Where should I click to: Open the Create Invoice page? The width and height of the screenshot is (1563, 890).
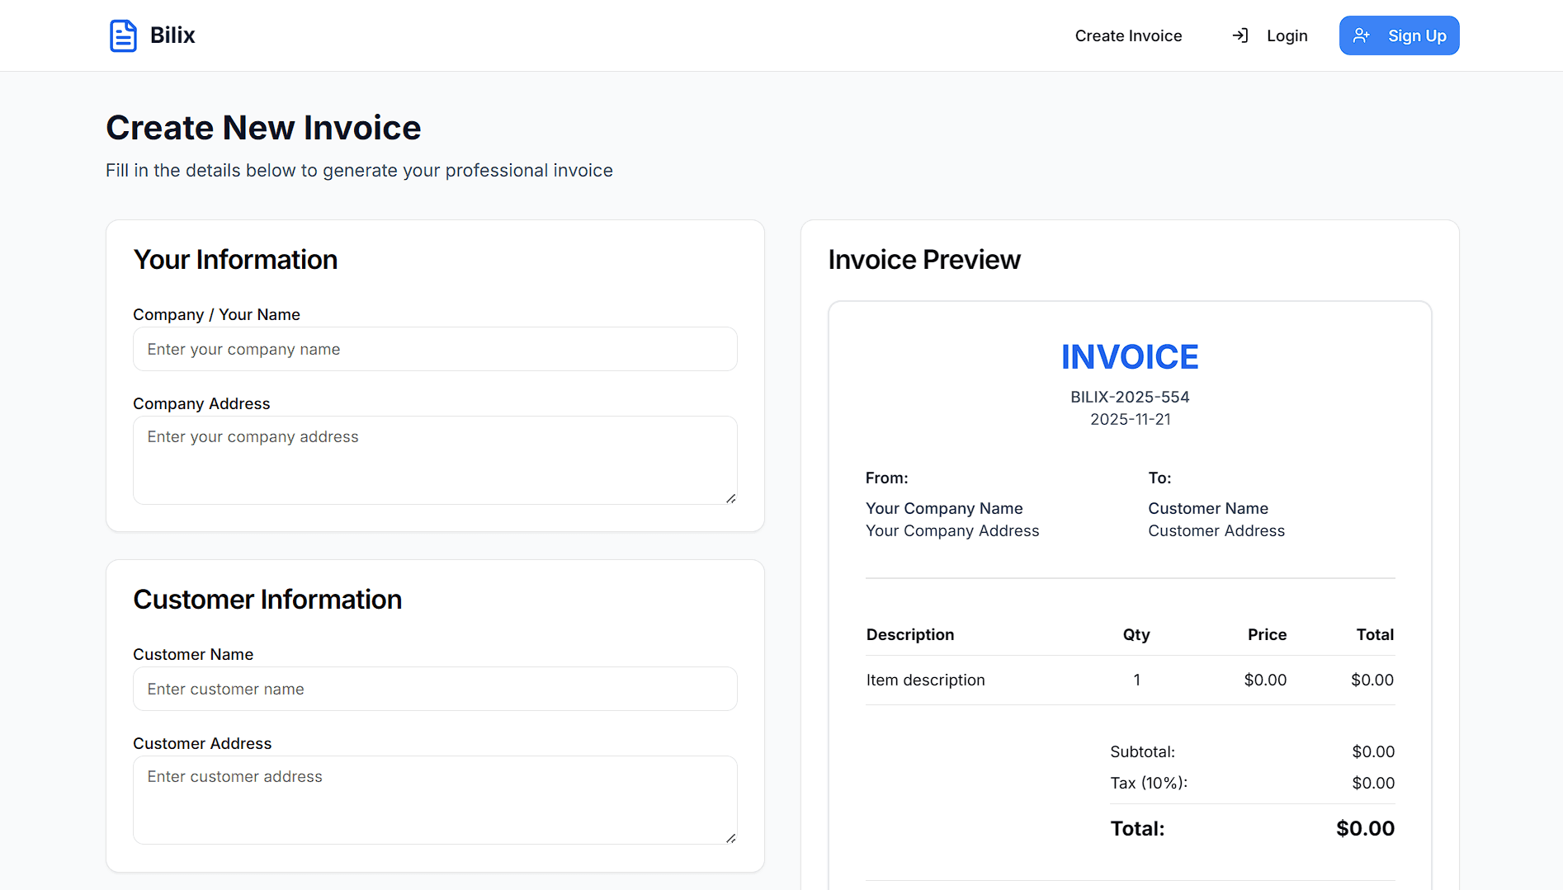coord(1127,35)
